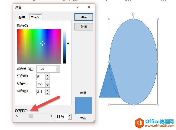Click the color spectrum crosshair picker
The image size is (176, 130).
coord(43,43)
